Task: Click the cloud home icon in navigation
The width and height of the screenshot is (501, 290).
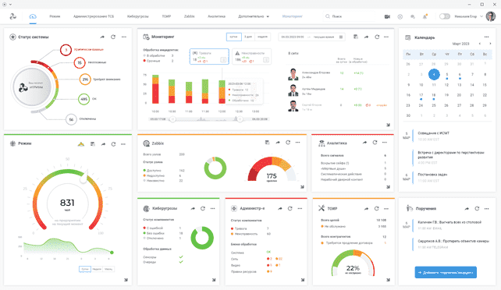Action: (33, 16)
